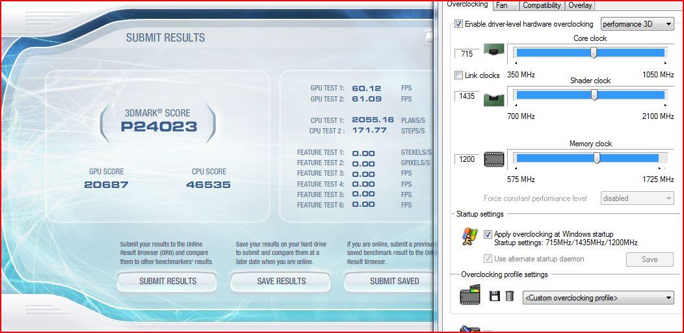Switch to the Overclocking tab

(467, 5)
